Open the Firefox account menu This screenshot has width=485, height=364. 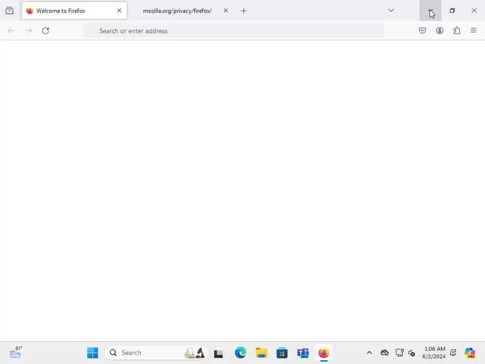(440, 30)
